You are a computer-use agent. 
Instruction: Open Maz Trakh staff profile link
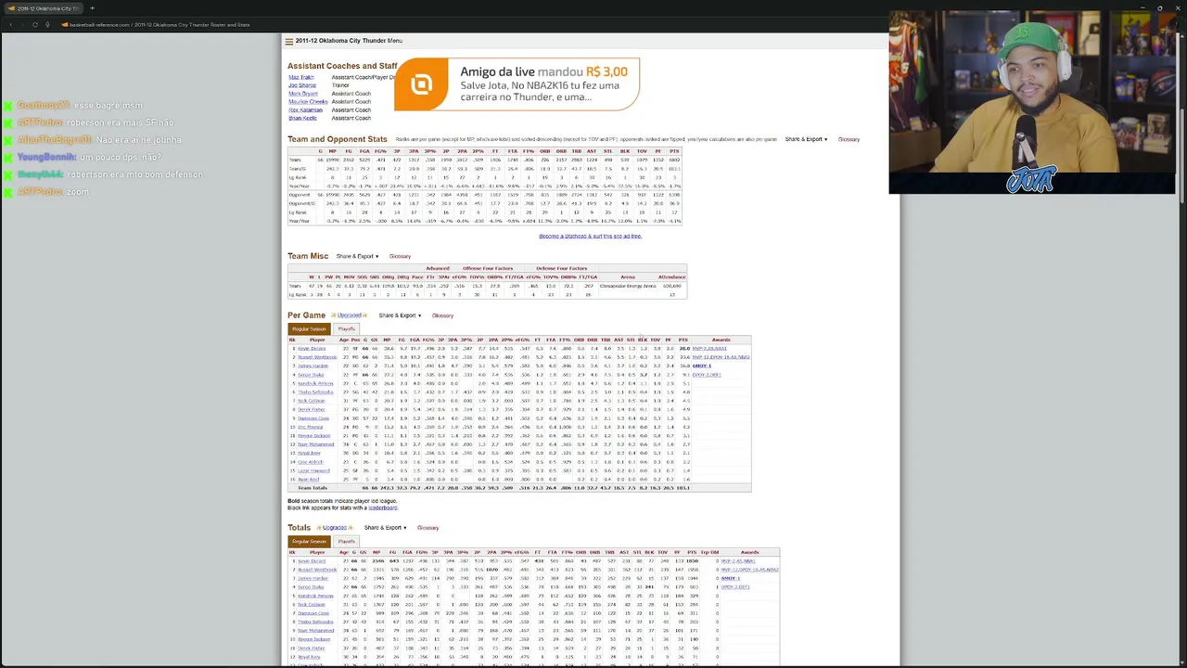click(x=301, y=77)
